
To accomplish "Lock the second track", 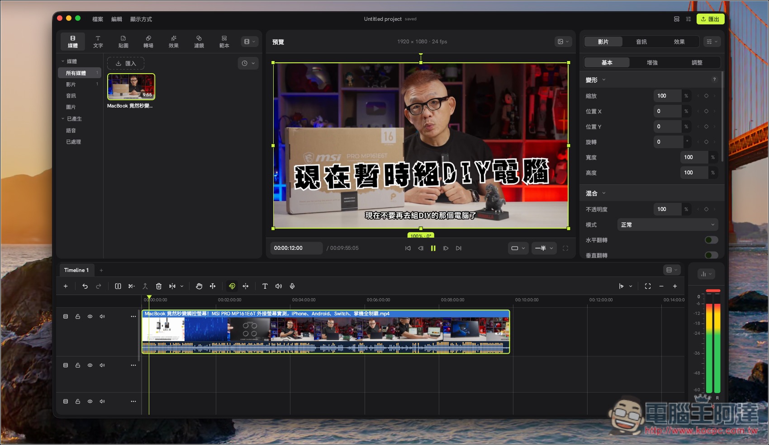I will point(78,365).
